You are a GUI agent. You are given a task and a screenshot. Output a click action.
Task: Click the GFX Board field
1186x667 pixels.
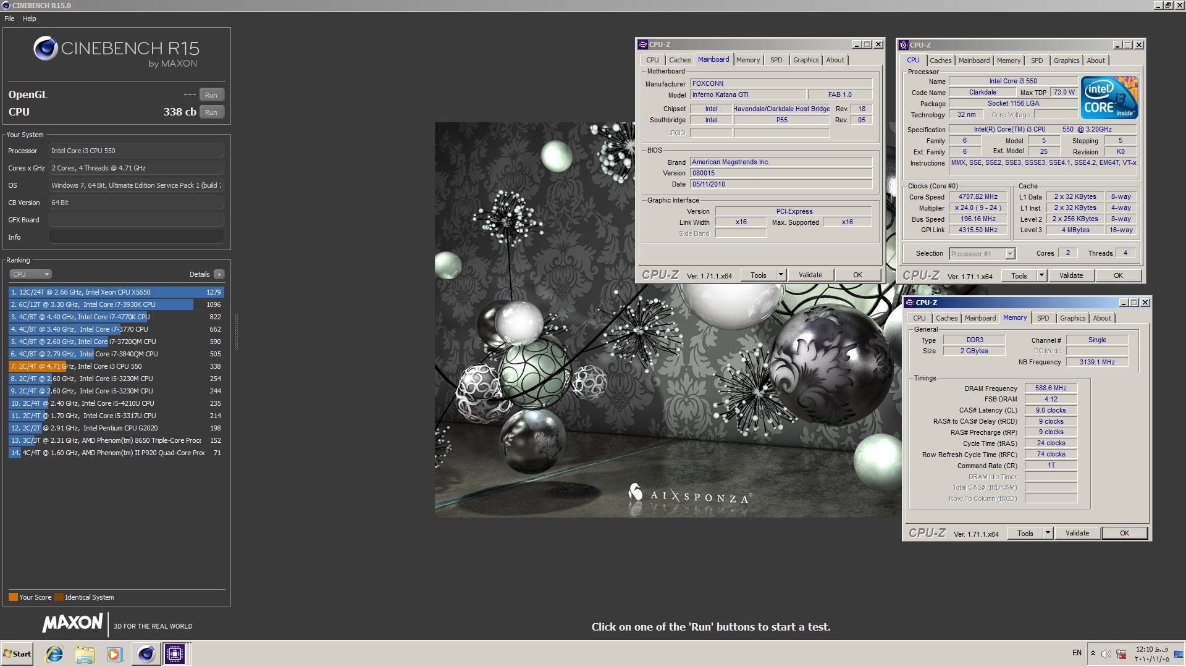(x=136, y=220)
